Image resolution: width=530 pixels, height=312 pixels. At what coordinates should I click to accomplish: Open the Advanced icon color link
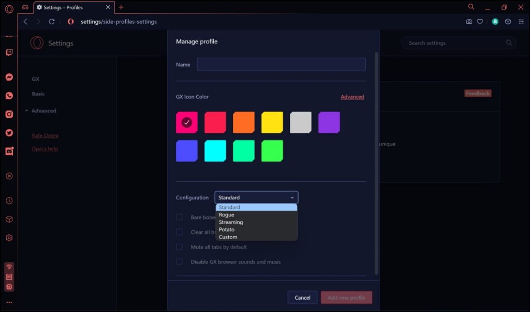[352, 97]
